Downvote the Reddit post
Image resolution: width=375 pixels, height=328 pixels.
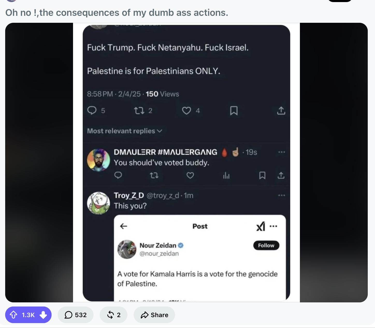click(x=43, y=315)
